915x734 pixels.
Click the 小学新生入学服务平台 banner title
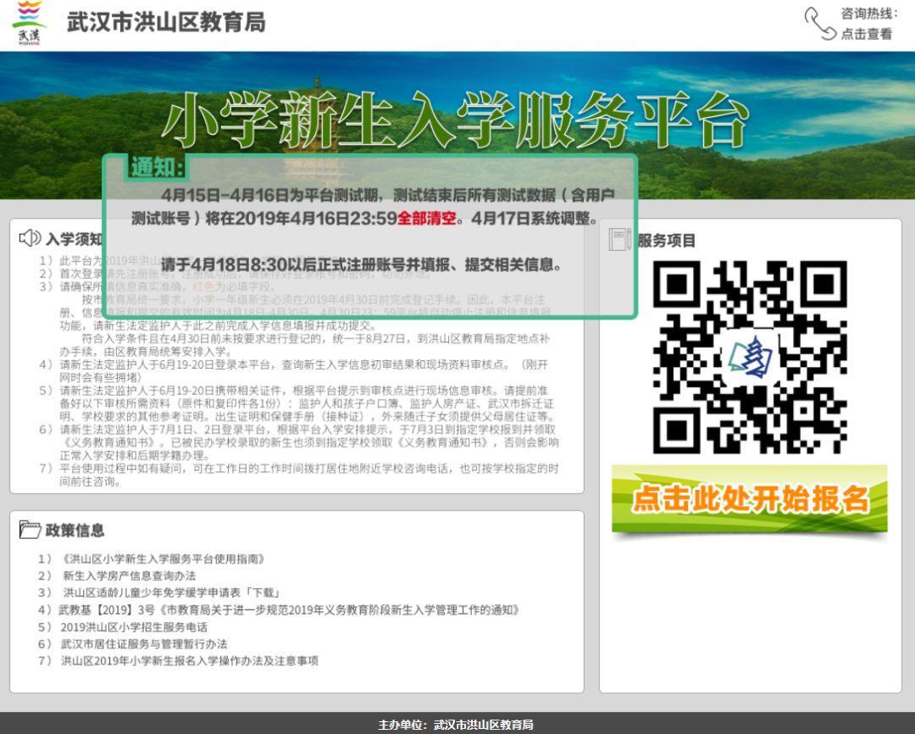point(455,121)
